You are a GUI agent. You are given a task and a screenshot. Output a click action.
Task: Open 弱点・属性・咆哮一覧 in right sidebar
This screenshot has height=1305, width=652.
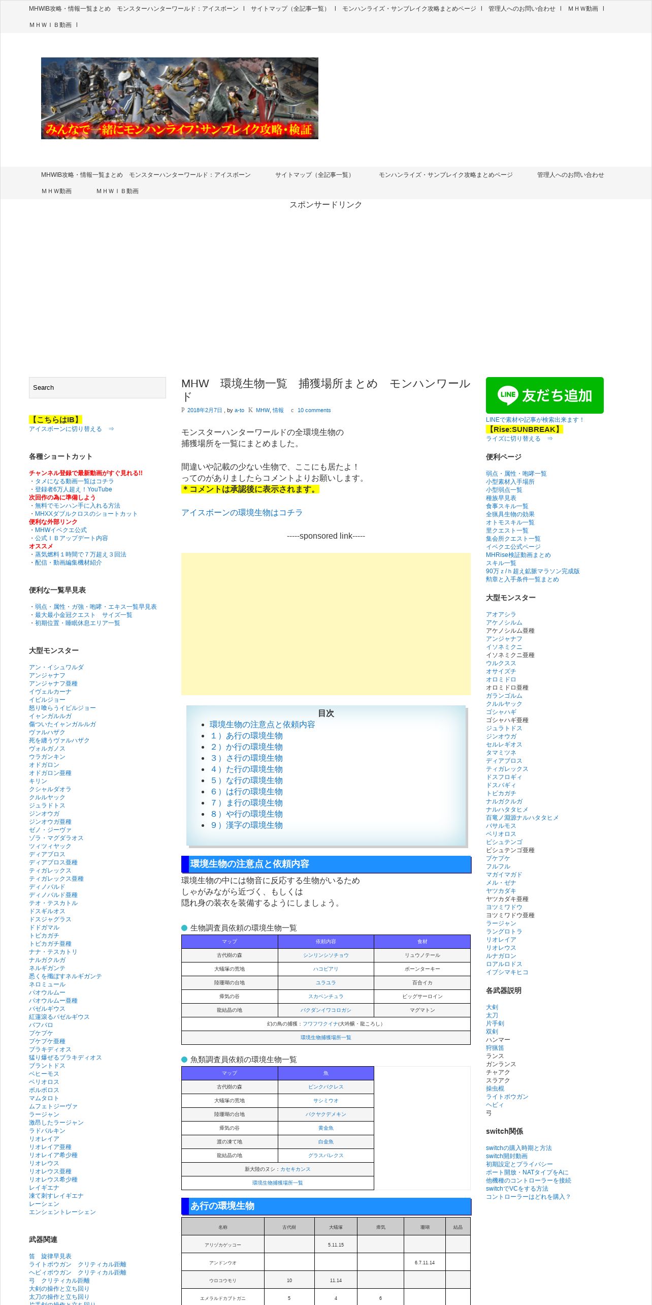coord(516,474)
